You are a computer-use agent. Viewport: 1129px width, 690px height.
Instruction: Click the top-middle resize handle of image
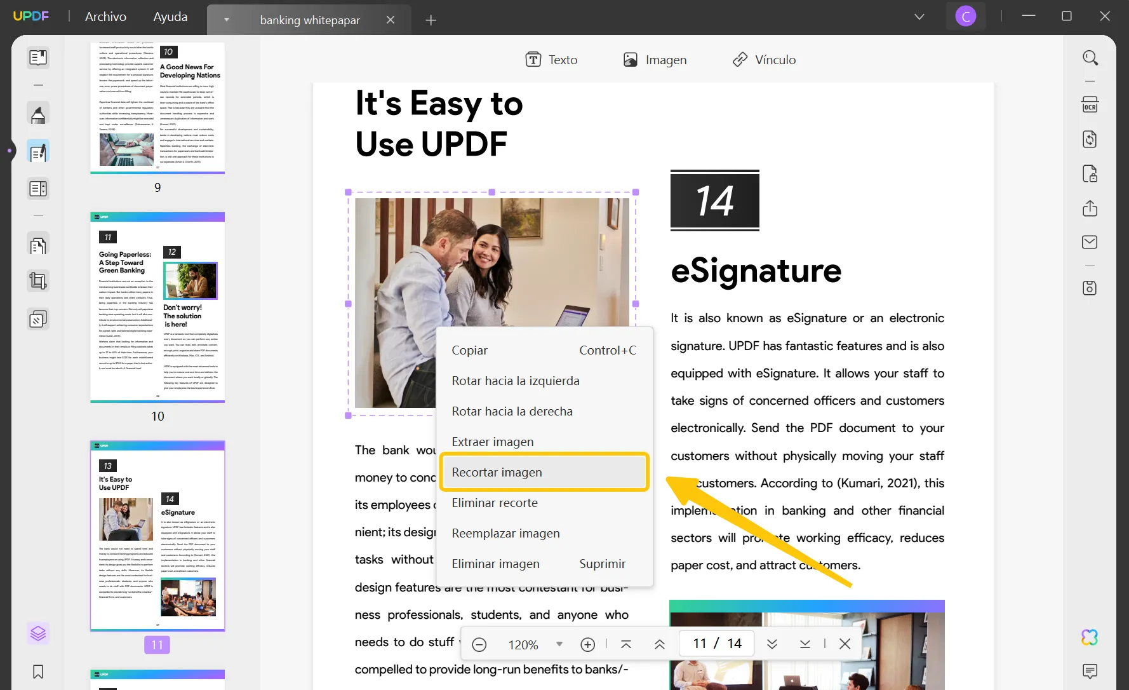click(x=491, y=192)
